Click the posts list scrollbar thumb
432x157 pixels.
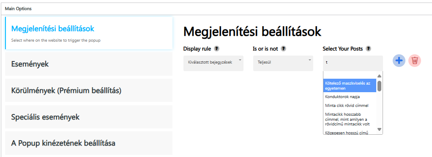point(380,86)
